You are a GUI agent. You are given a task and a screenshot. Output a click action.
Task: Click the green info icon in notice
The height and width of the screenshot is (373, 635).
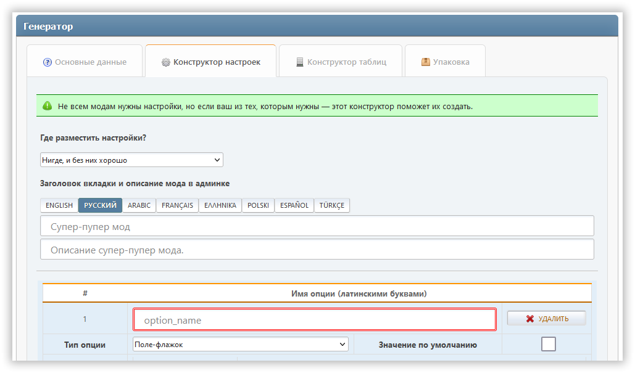tap(48, 106)
